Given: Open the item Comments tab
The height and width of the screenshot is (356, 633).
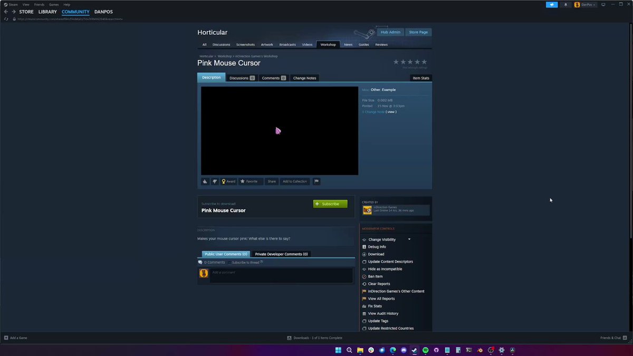Looking at the screenshot, I should (274, 78).
